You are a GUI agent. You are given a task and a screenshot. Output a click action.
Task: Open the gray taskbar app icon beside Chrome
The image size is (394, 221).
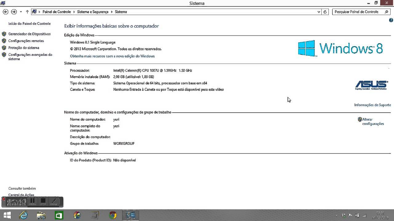click(95, 215)
